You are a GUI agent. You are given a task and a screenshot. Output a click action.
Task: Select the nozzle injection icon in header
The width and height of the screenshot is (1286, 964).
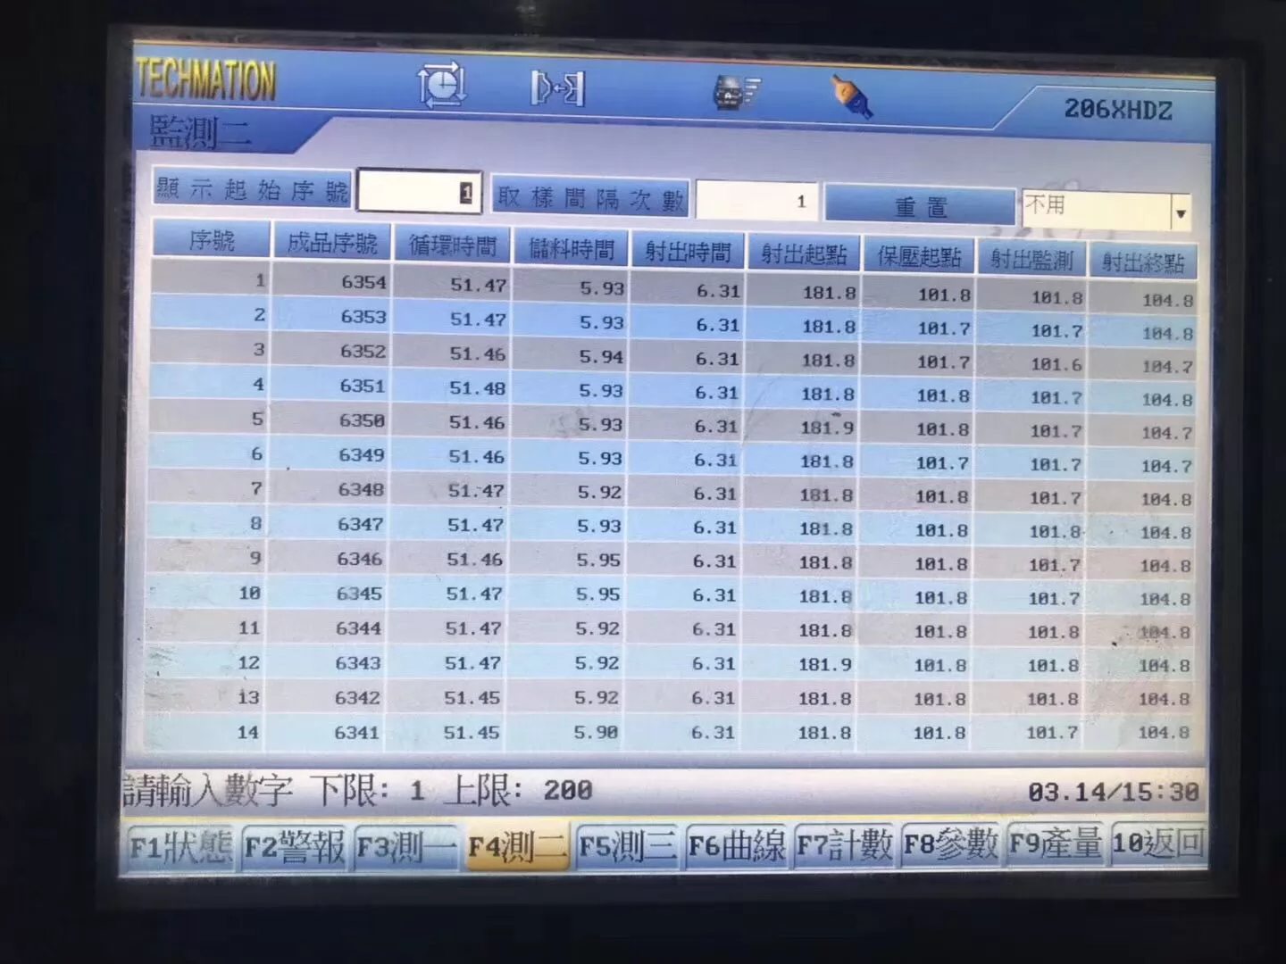tap(851, 96)
